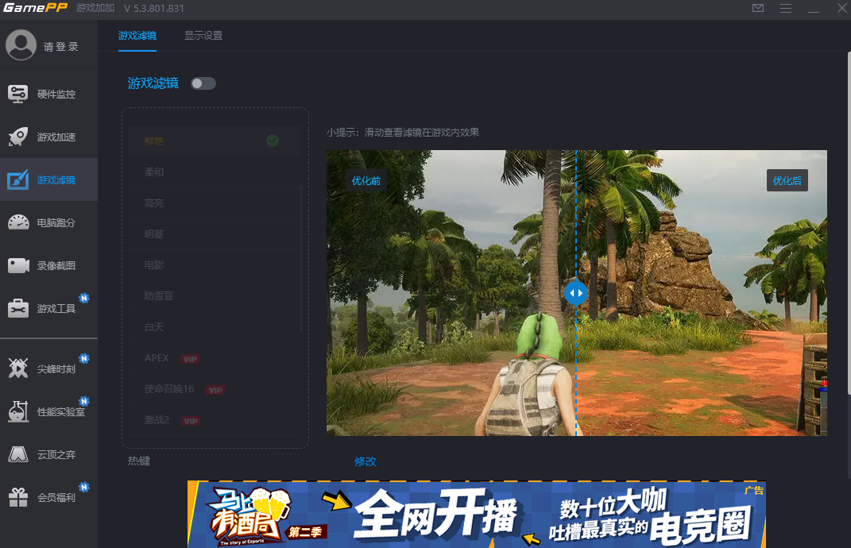The image size is (851, 548).
Task: Open the 电脑跑分 benchmark section
Action: pyautogui.click(x=48, y=222)
